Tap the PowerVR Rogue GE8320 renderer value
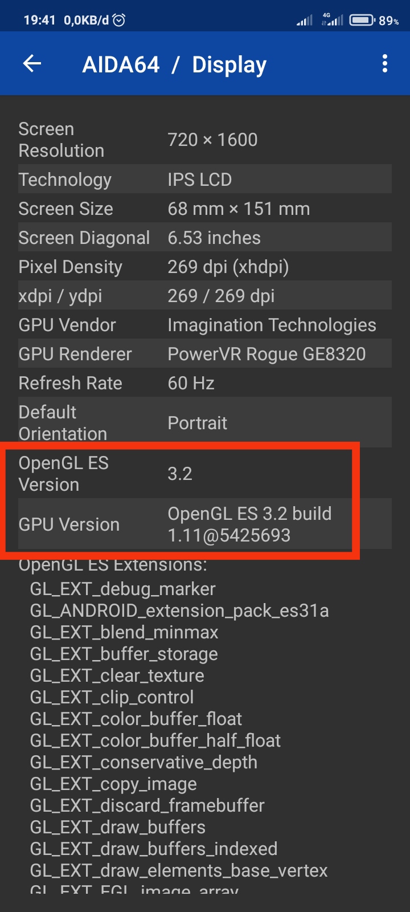This screenshot has height=912, width=410. 266,354
